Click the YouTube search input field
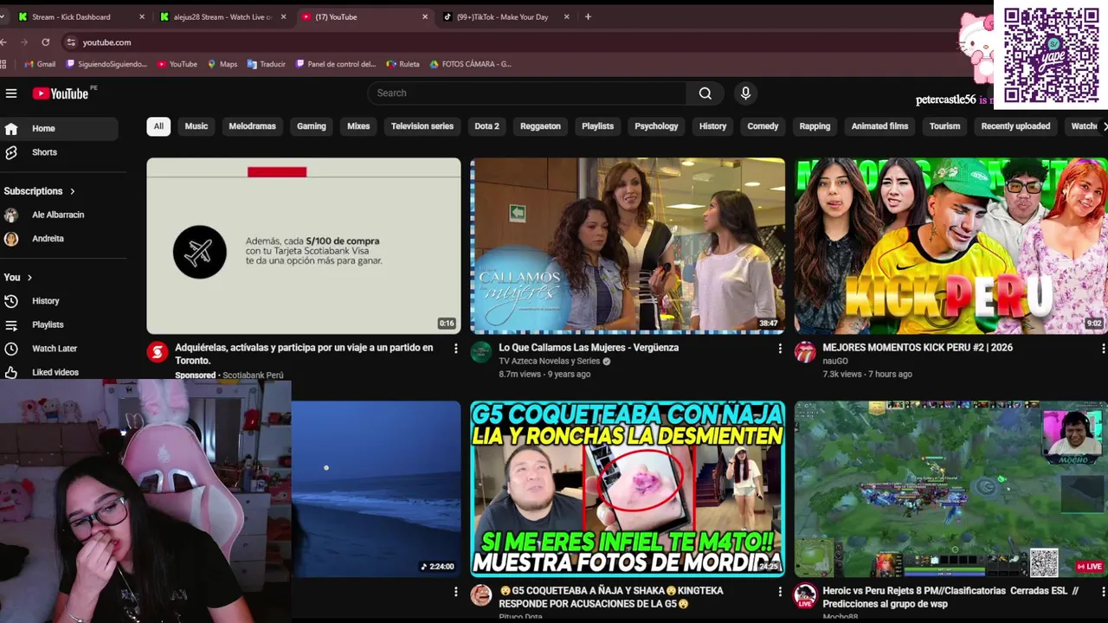Image resolution: width=1108 pixels, height=623 pixels. (x=526, y=93)
